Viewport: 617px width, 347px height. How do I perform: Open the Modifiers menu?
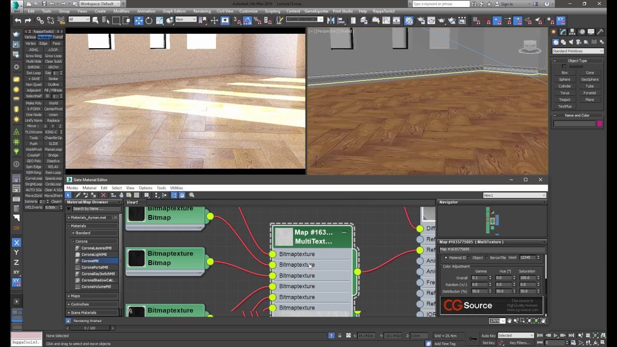pos(121,11)
